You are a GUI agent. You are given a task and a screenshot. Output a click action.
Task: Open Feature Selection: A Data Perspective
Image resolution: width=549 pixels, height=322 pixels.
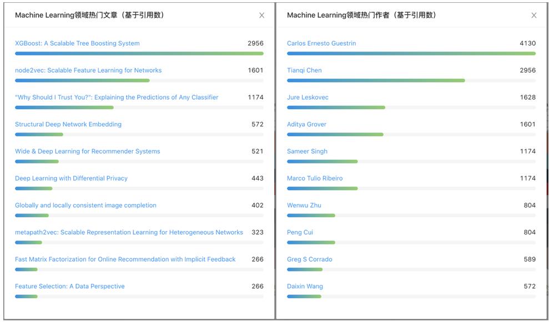70,287
